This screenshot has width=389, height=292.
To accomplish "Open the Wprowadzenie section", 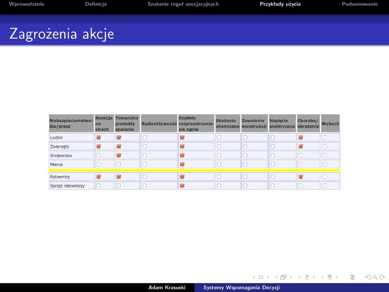I will pyautogui.click(x=27, y=4).
